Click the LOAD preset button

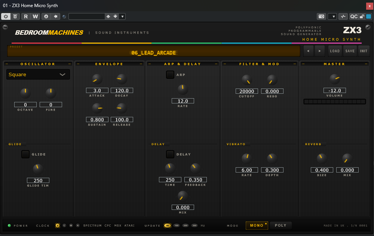(x=335, y=51)
